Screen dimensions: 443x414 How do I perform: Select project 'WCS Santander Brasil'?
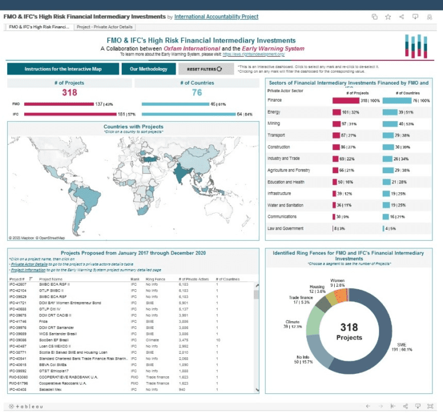(x=58, y=334)
